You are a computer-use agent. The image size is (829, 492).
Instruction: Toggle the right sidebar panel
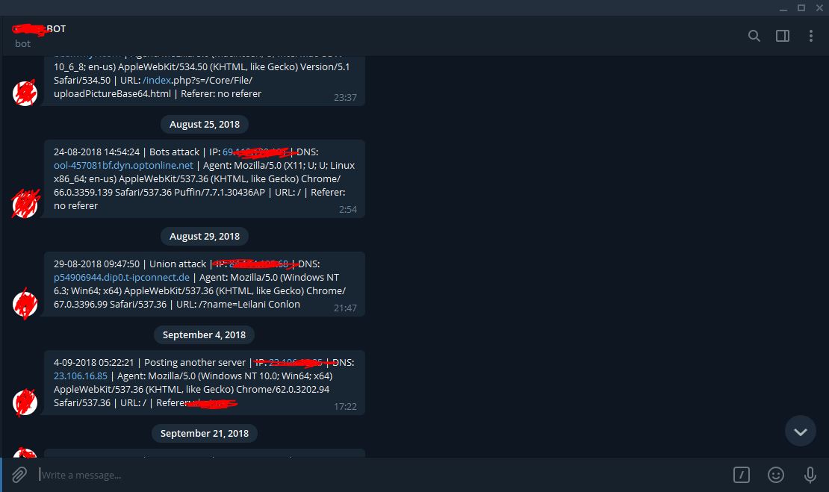click(783, 36)
